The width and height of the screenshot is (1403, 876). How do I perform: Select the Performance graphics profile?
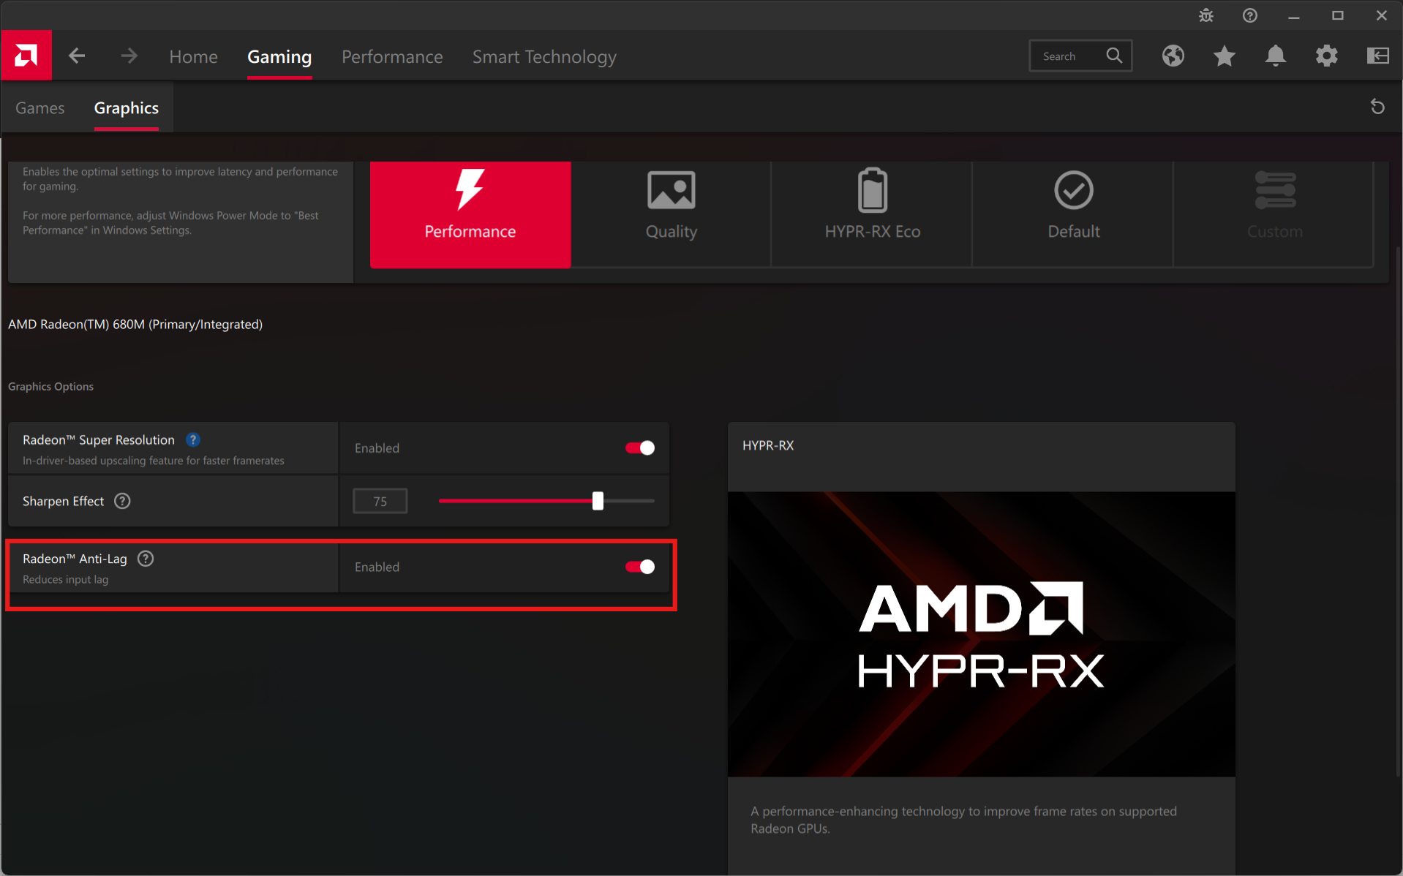point(470,214)
